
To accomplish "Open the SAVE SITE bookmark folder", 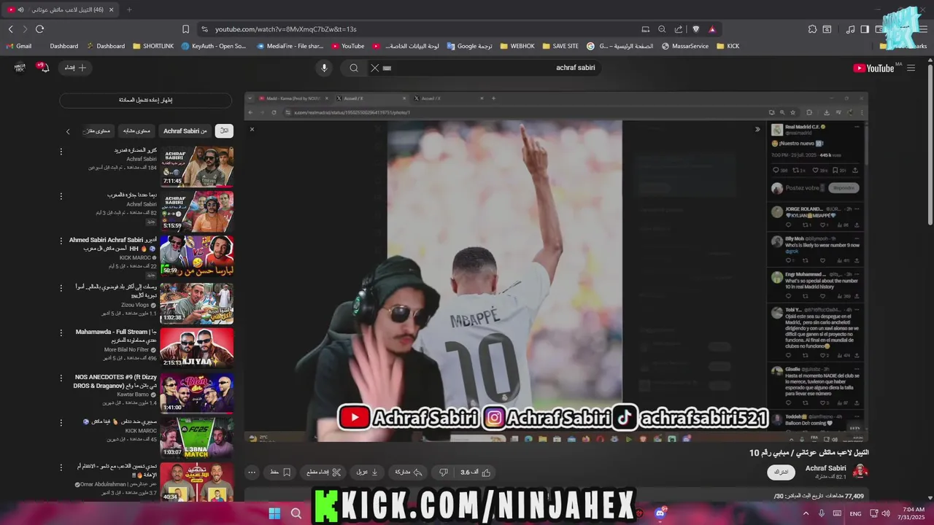I will [560, 46].
